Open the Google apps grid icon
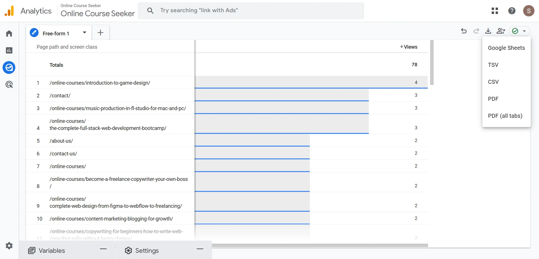This screenshot has height=259, width=539. 495,11
